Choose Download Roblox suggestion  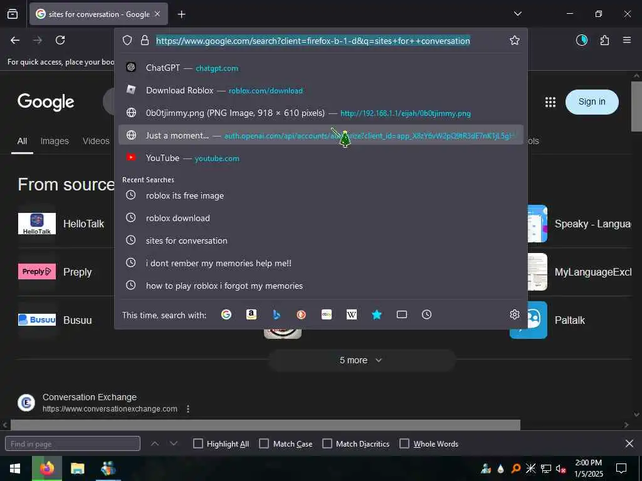(320, 90)
